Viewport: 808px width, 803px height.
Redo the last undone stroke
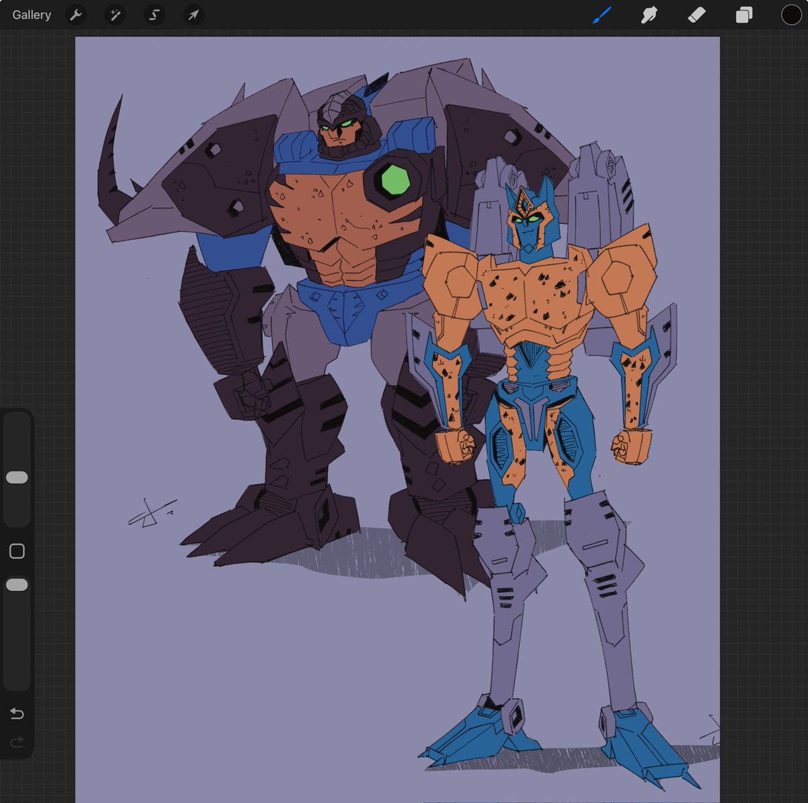pos(17,742)
